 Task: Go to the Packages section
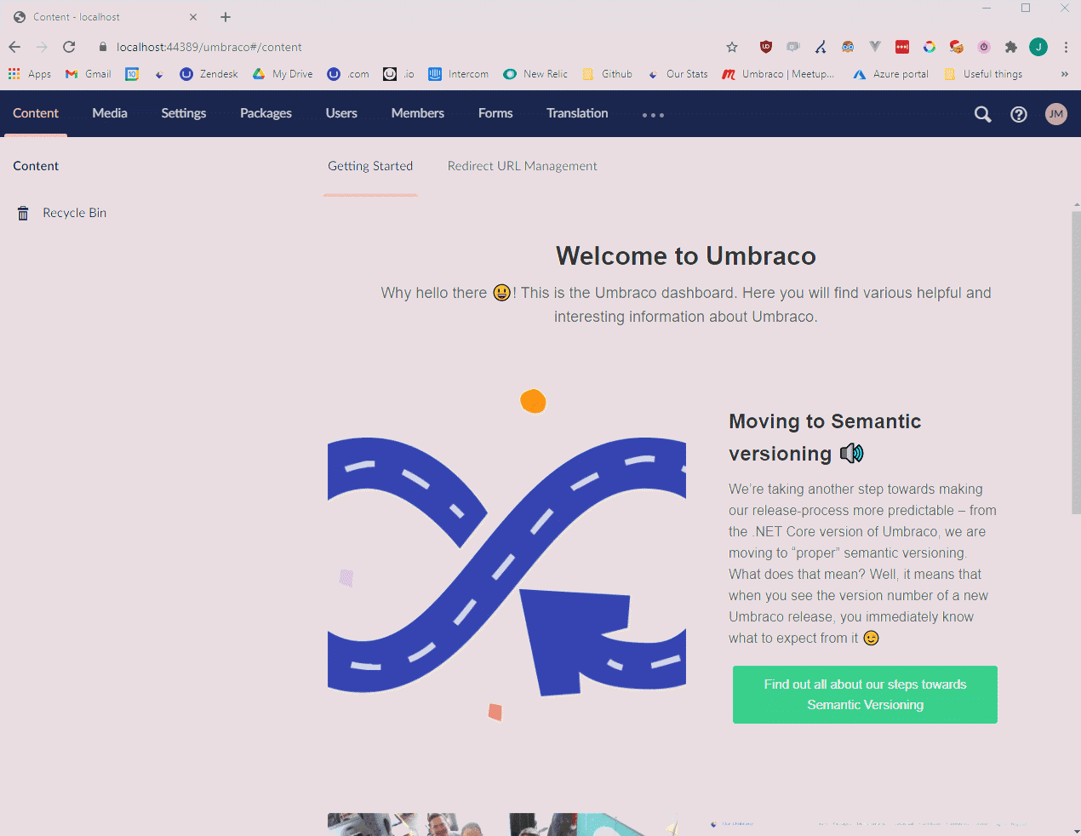click(x=266, y=113)
